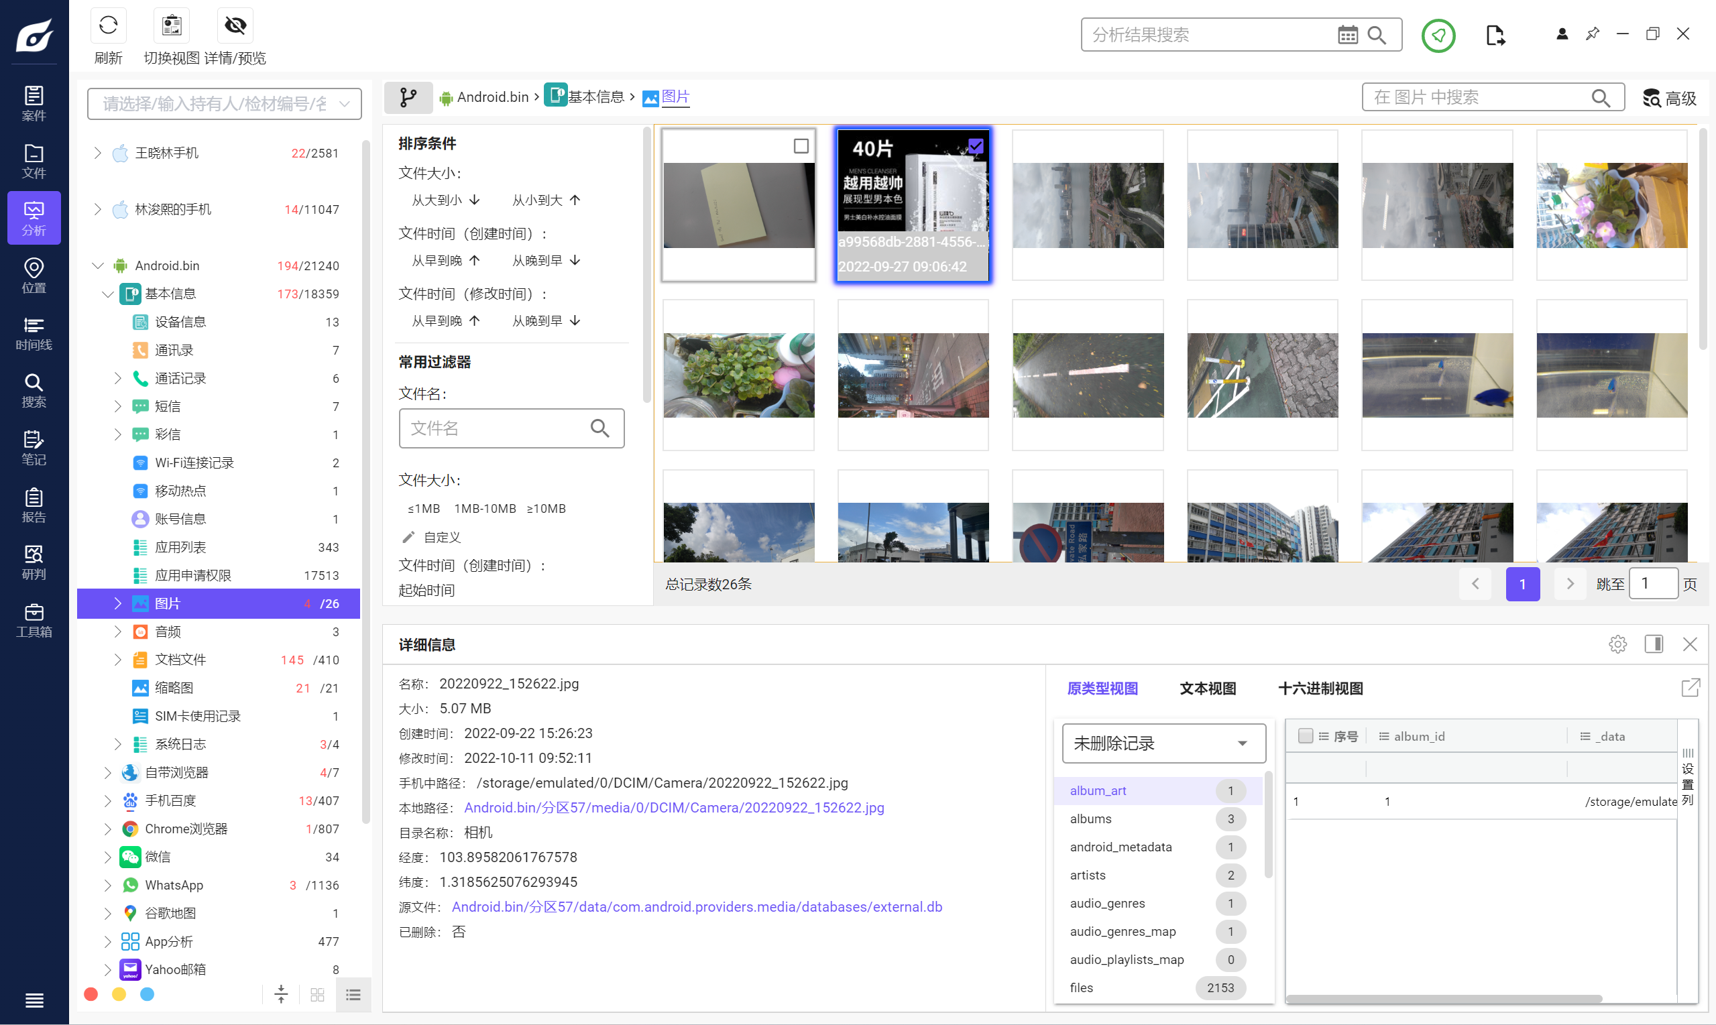This screenshot has height=1025, width=1716.
Task: Check the first thumbnail's checkbox
Action: click(x=801, y=146)
